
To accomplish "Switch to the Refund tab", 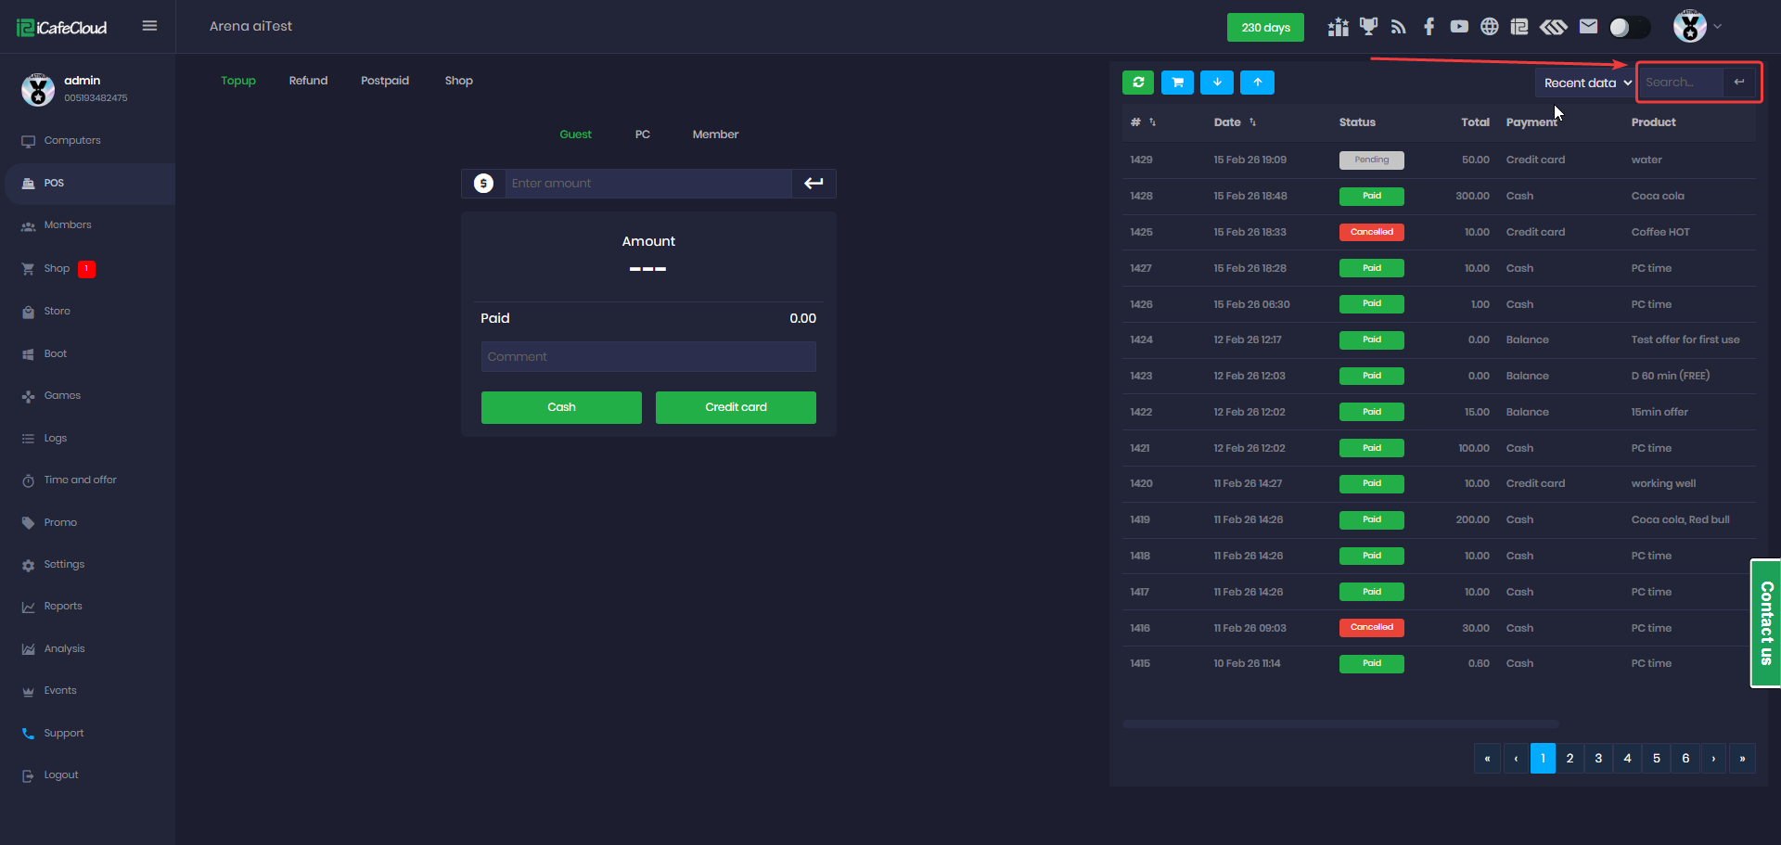I will (308, 81).
